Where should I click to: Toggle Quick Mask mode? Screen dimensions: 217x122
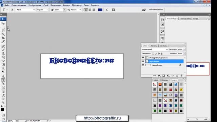(3, 115)
